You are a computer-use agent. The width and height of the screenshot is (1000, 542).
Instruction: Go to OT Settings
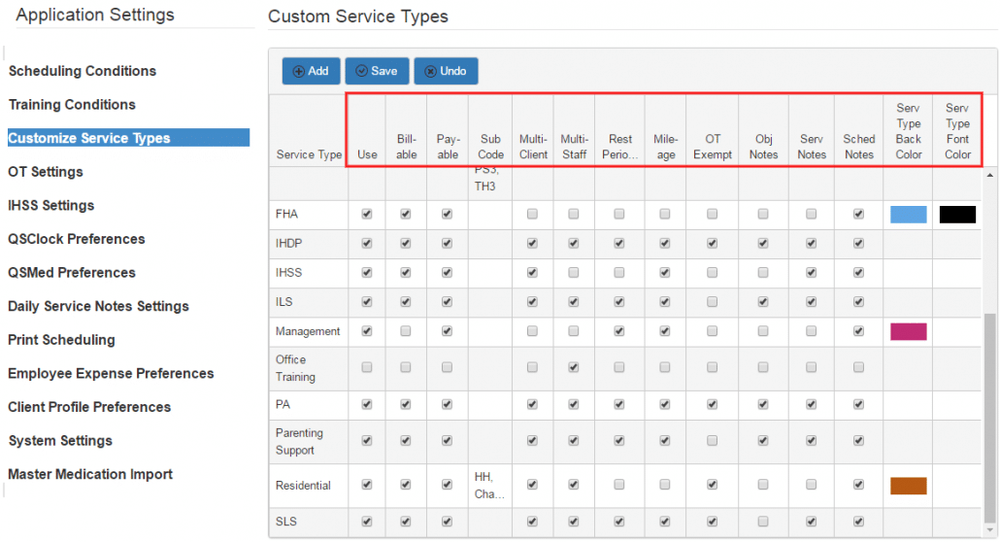(46, 172)
